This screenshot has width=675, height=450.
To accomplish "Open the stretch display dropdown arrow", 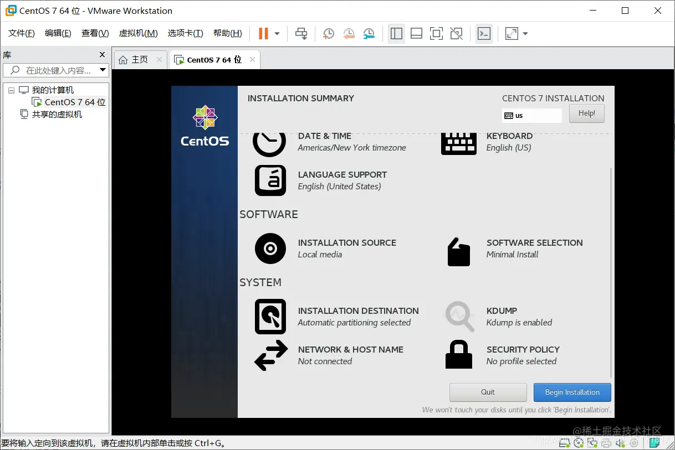I will [x=525, y=34].
